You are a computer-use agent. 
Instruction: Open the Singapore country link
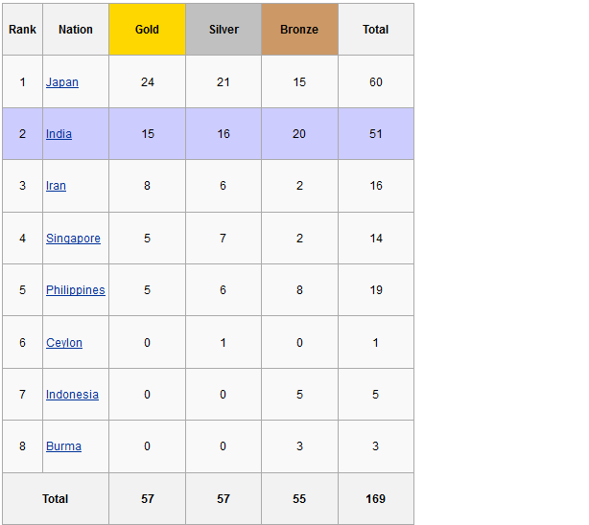(x=73, y=239)
